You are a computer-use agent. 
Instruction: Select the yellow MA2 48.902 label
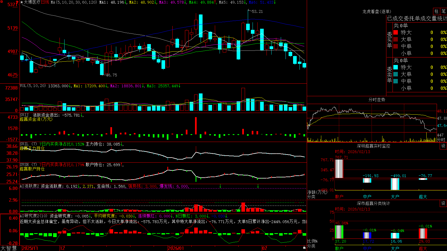142,2
